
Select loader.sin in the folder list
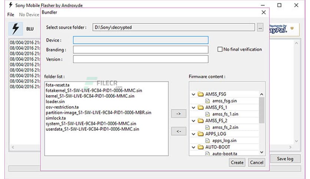click(55, 101)
